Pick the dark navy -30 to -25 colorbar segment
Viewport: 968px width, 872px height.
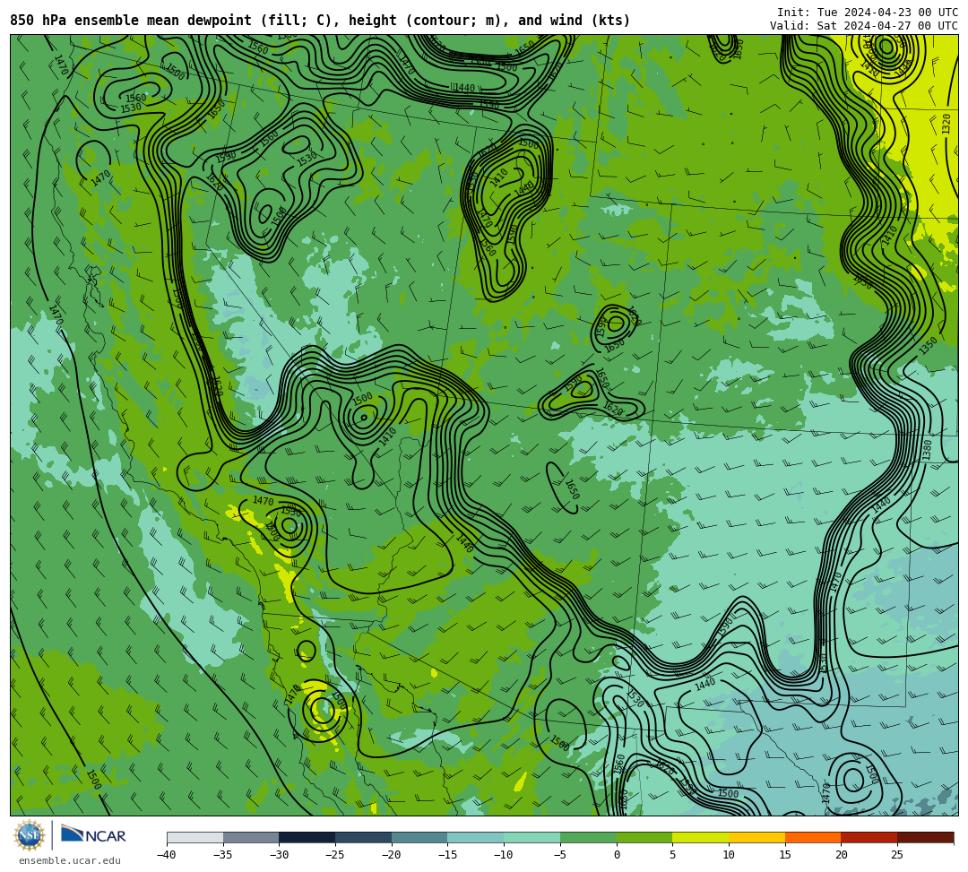pyautogui.click(x=307, y=837)
